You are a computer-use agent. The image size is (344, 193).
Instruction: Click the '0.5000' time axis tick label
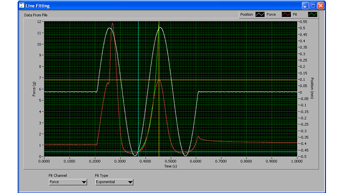coord(170,161)
